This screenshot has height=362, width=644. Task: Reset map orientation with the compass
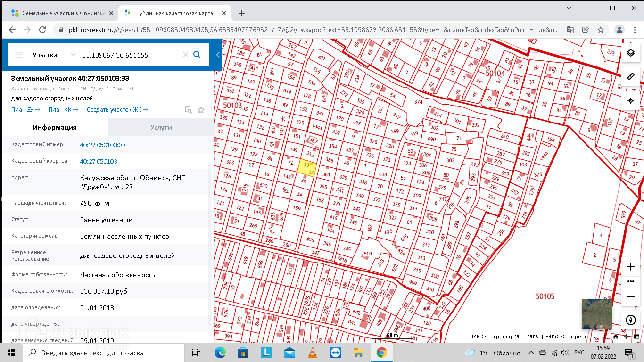(631, 320)
